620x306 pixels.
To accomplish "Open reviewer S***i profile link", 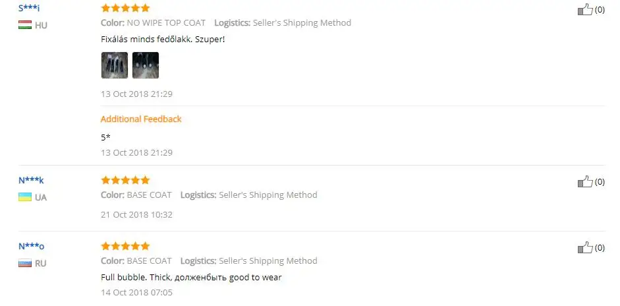I will pos(29,8).
